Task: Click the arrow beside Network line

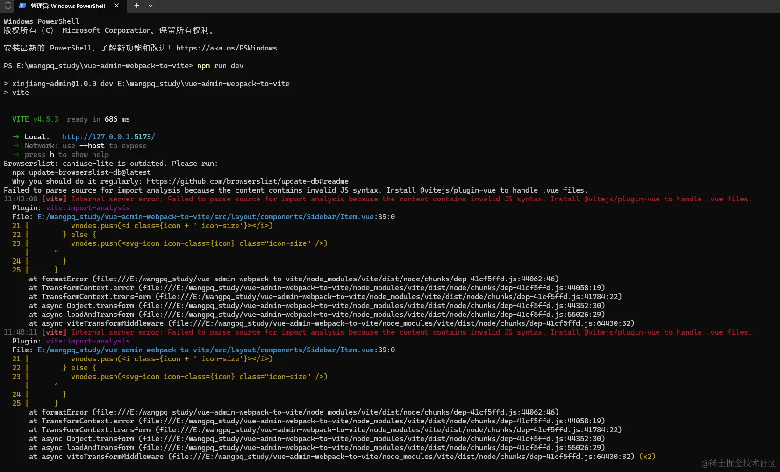Action: pyautogui.click(x=16, y=146)
